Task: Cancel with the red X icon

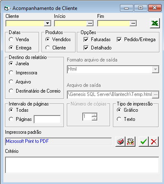Action: (154, 142)
